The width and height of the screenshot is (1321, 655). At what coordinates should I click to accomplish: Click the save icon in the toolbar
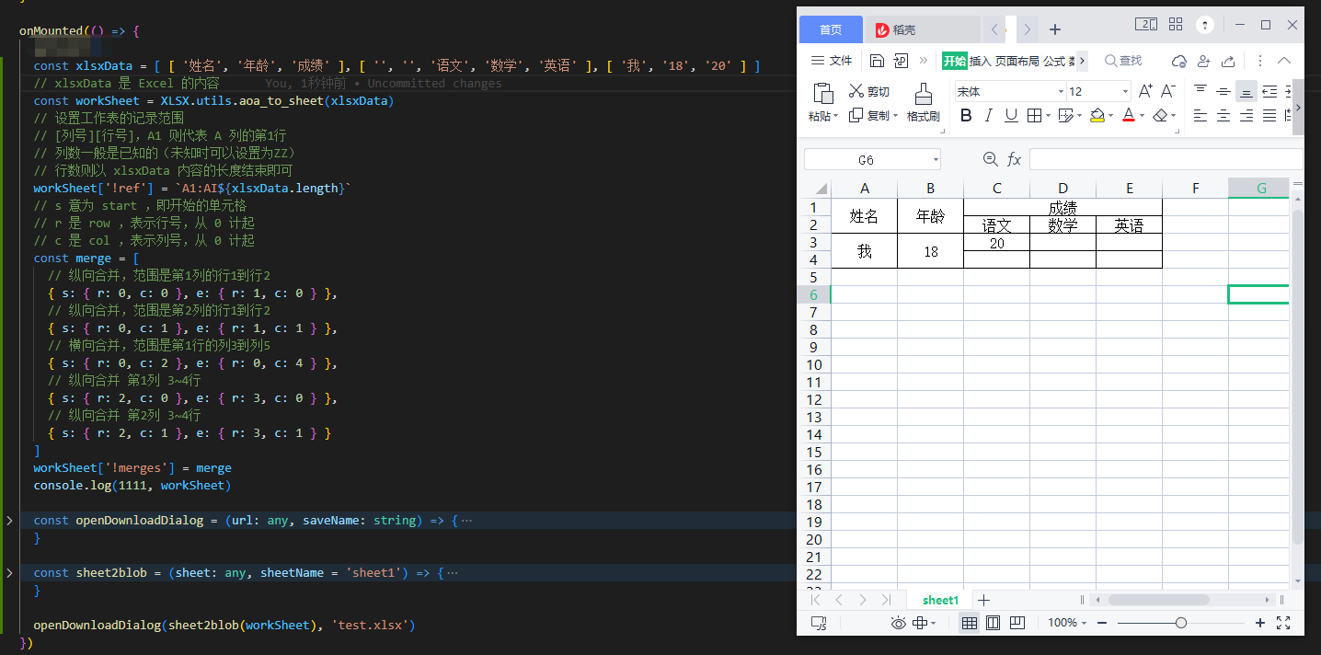tap(877, 61)
